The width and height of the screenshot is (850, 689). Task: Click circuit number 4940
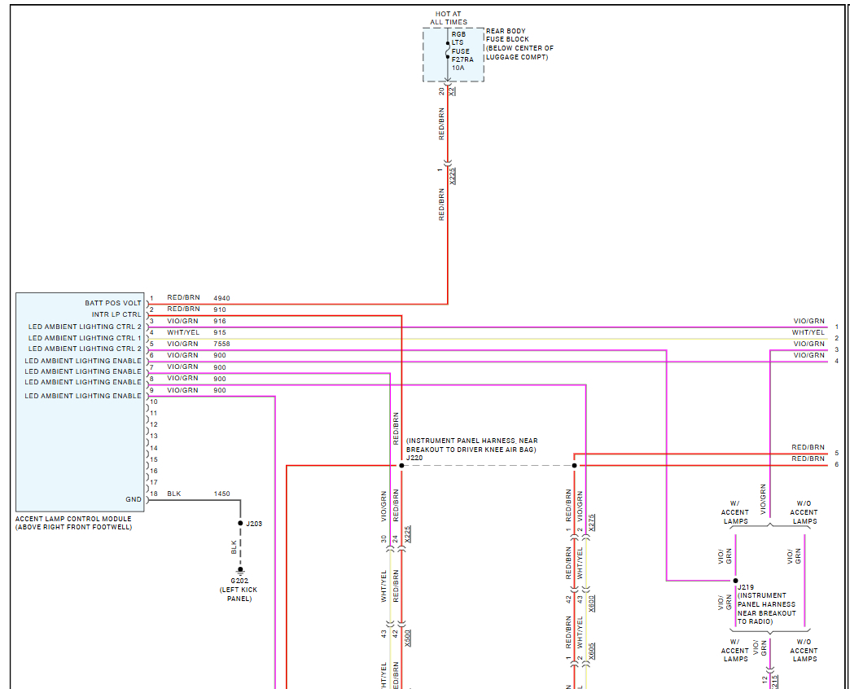(x=221, y=298)
